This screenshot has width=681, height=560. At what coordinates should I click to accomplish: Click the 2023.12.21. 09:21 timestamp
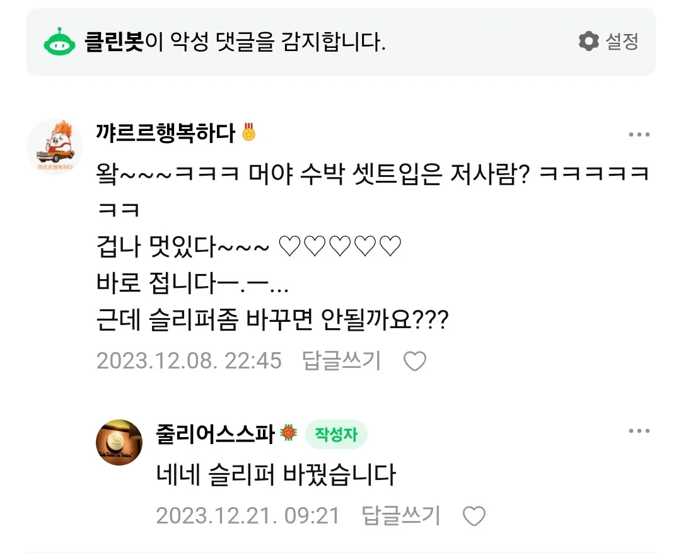click(x=248, y=516)
